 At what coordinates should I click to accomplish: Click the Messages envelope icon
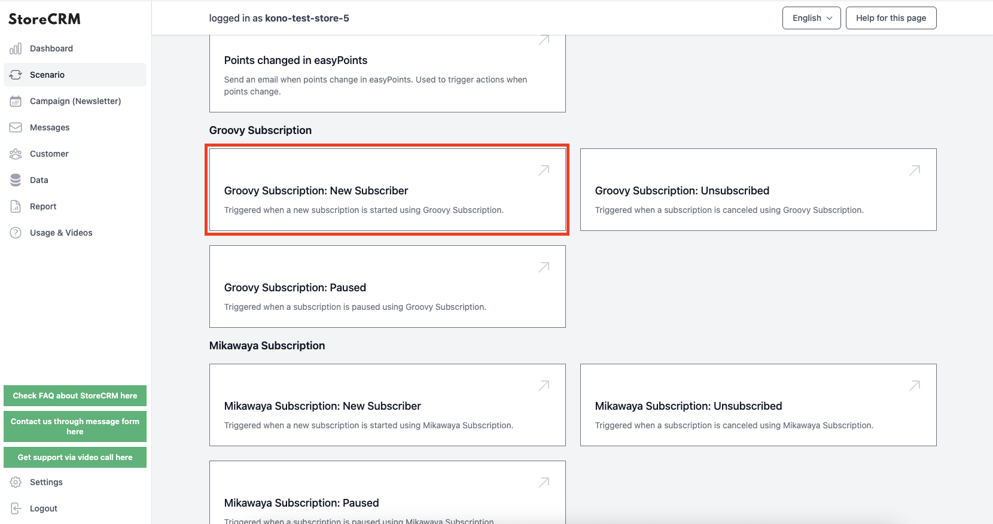(16, 127)
